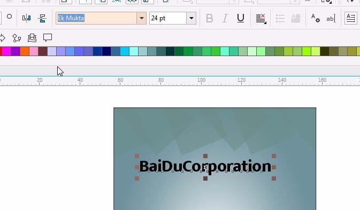Pick the orange swatch in the palette
The height and width of the screenshot is (210, 360).
click(x=25, y=51)
